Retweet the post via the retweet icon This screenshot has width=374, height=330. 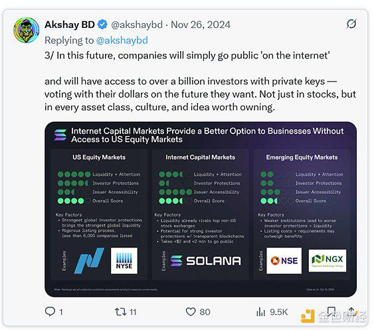click(120, 311)
